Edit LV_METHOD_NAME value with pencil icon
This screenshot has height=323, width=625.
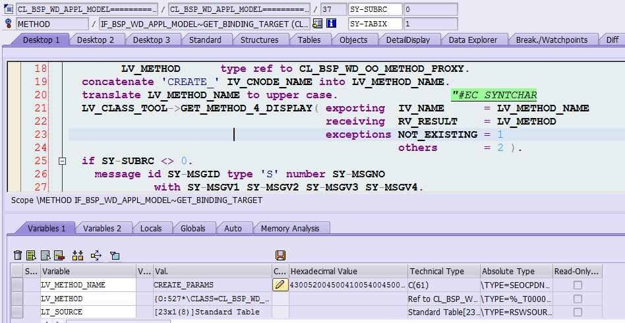click(x=280, y=285)
